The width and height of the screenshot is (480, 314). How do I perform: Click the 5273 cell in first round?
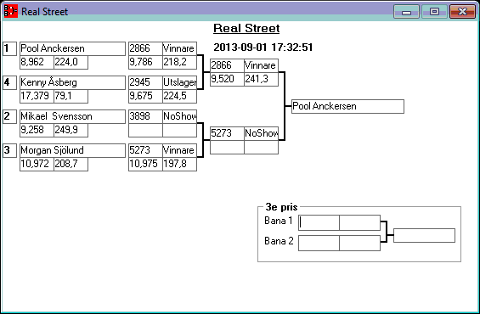tap(145, 150)
